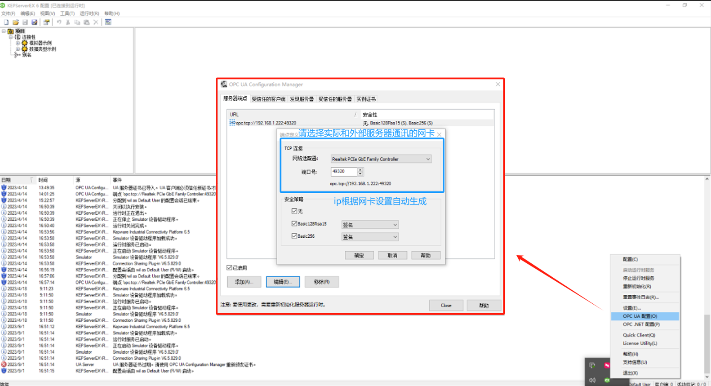Click the 确定 button in endpoint dialog
The height and width of the screenshot is (386, 711).
pos(359,255)
